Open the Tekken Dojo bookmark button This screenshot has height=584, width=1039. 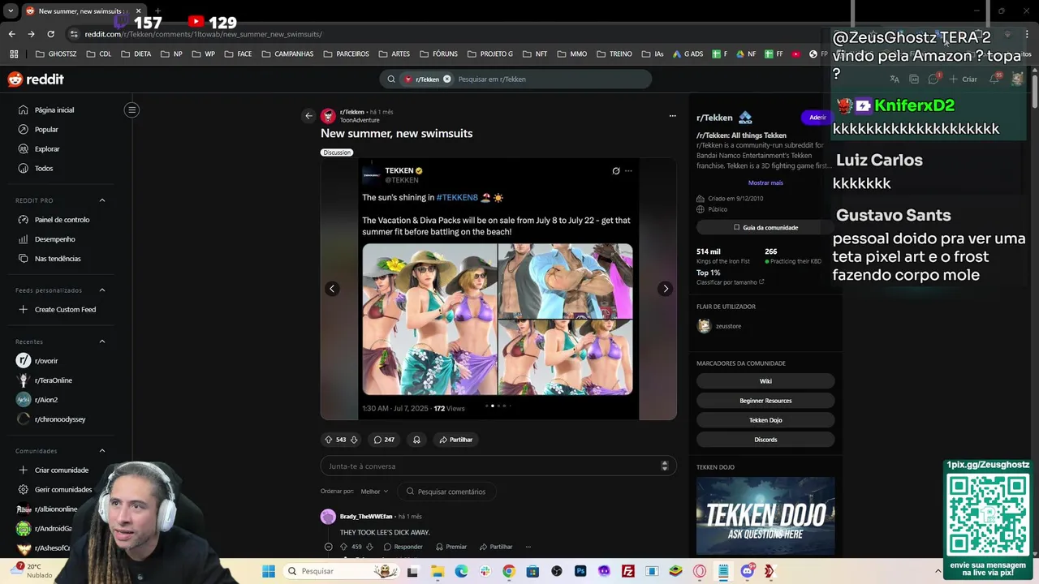tap(765, 420)
